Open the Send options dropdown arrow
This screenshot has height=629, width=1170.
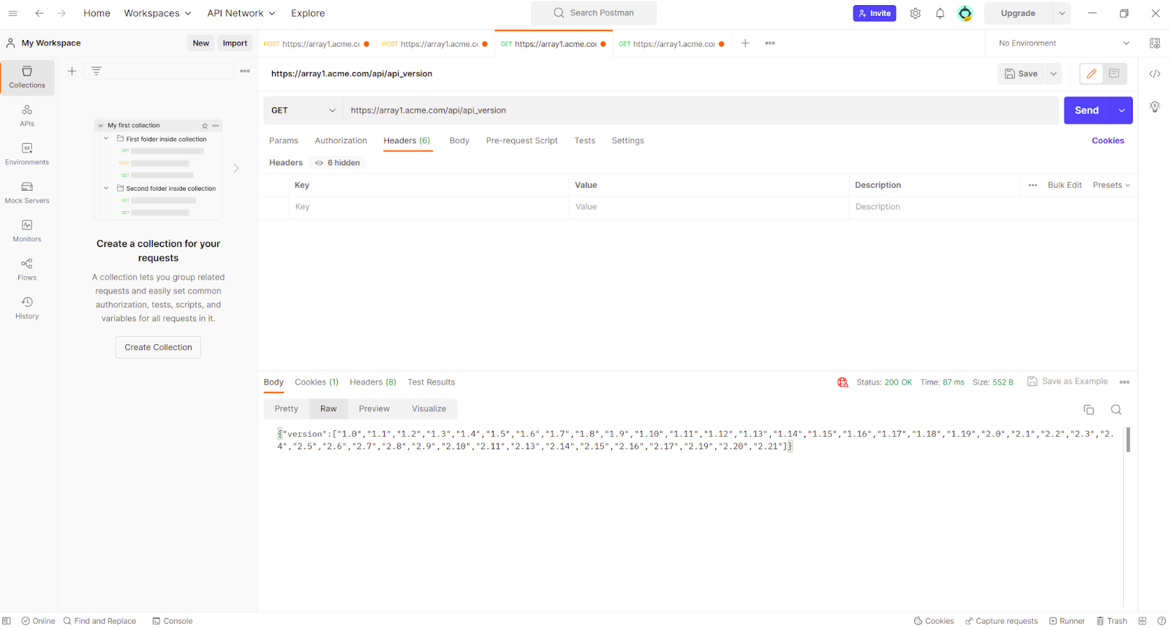click(1122, 110)
